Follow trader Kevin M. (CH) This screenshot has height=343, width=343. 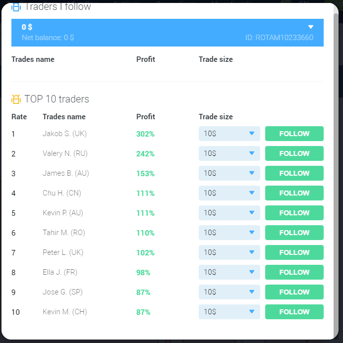tap(294, 312)
